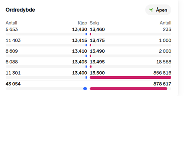The image size is (184, 150).
Task: Click the Åpen market status badge
Action: [158, 10]
